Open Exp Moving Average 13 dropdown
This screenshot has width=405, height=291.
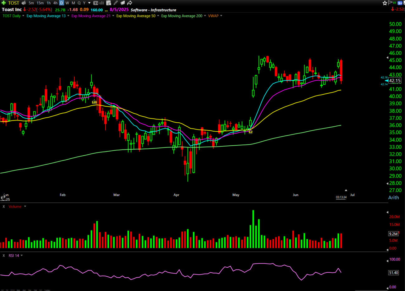[68, 16]
